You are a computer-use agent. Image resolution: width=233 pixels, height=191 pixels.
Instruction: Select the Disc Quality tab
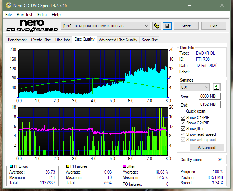pos(85,39)
